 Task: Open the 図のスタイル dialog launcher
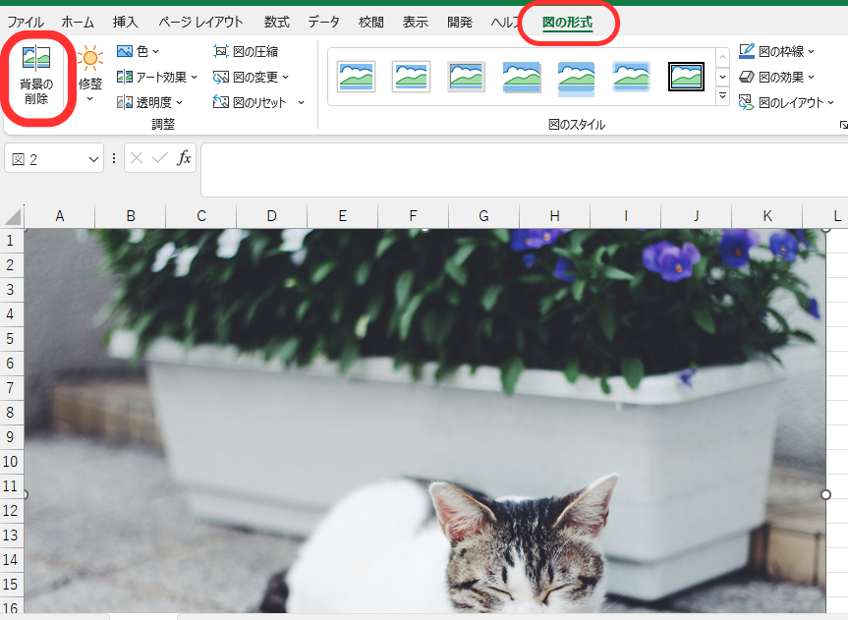click(x=844, y=125)
